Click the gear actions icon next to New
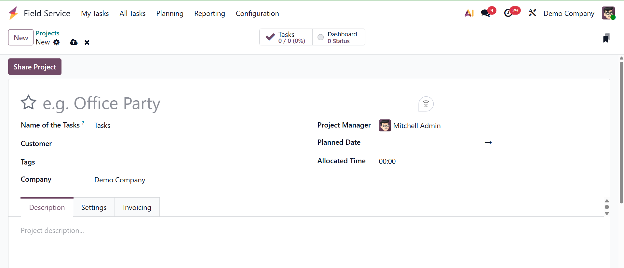Screen dimensions: 624x268 coord(57,42)
